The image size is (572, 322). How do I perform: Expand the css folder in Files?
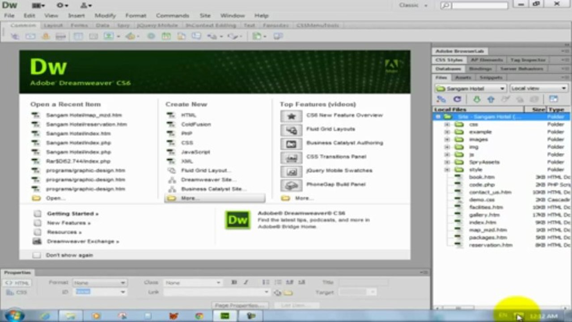point(447,124)
